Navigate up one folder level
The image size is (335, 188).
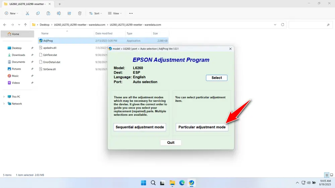[25, 25]
